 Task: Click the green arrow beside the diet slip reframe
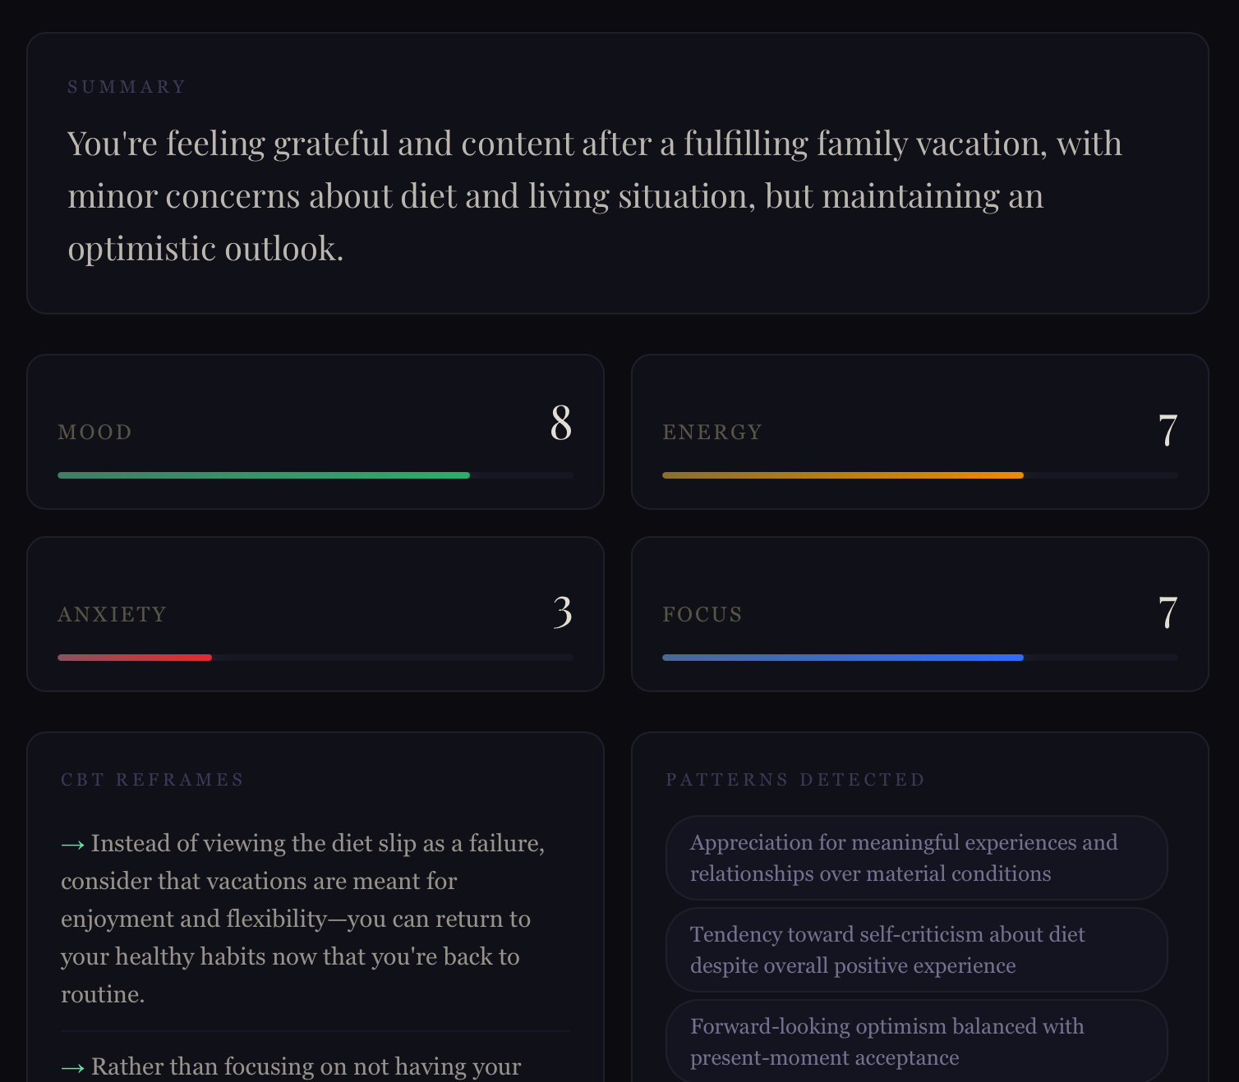72,845
